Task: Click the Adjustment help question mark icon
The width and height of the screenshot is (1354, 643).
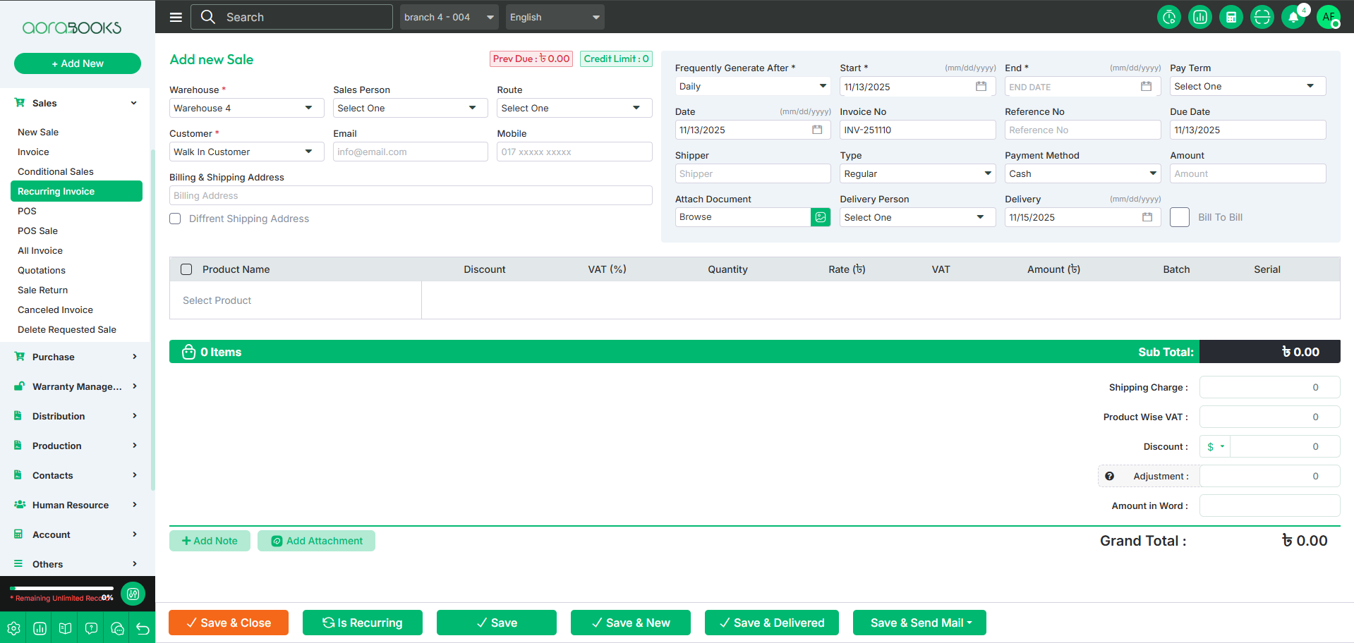Action: tap(1109, 476)
